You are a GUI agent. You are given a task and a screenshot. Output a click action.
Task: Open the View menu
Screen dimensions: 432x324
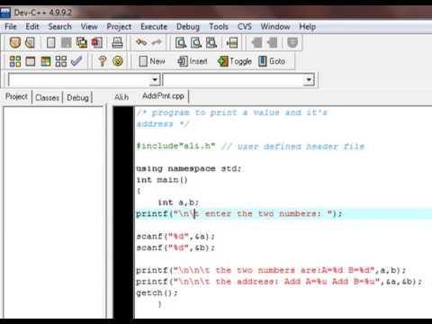coord(89,27)
